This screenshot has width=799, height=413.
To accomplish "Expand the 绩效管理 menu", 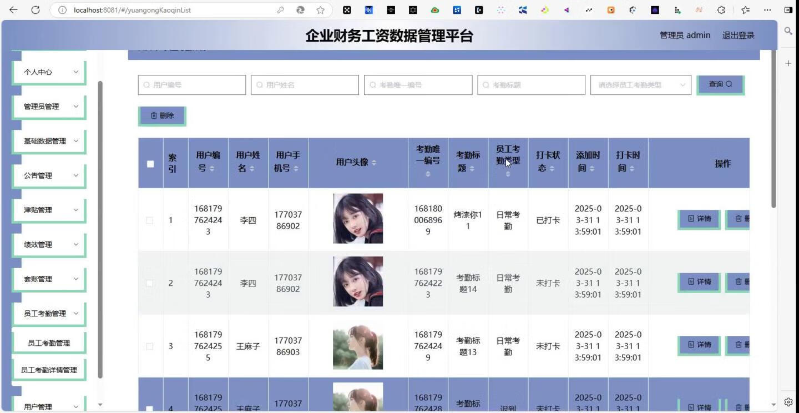I will point(49,244).
